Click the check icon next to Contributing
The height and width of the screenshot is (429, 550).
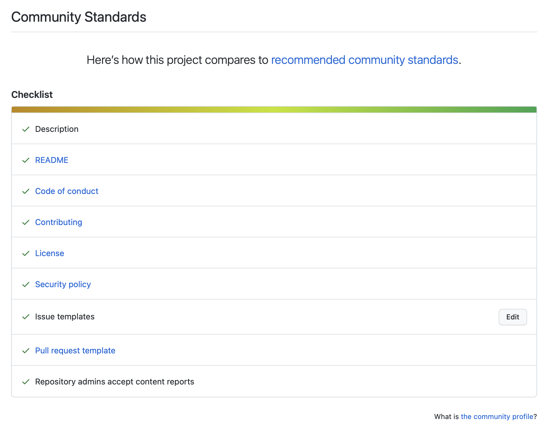pos(26,222)
